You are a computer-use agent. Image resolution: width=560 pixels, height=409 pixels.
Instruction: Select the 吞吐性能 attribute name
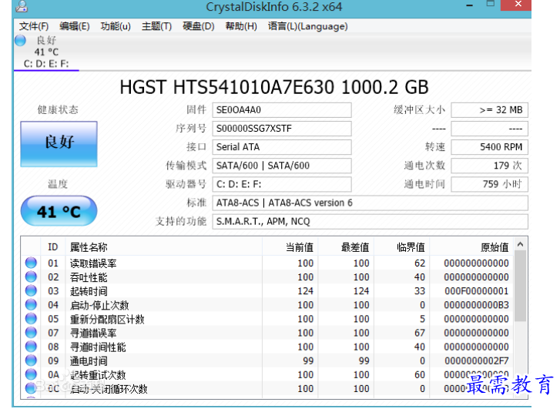click(x=89, y=277)
